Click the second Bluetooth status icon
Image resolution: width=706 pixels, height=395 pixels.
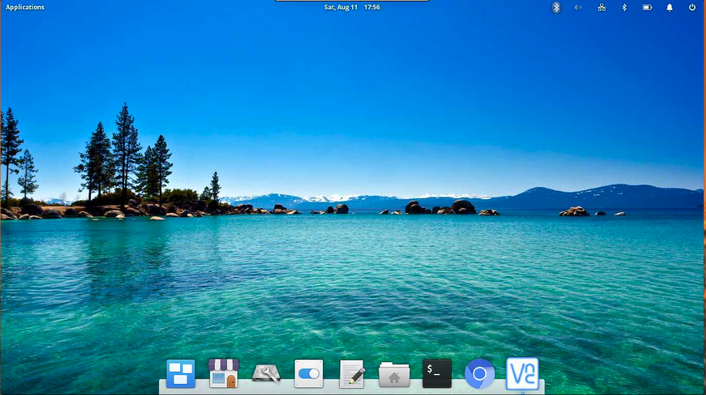[624, 8]
